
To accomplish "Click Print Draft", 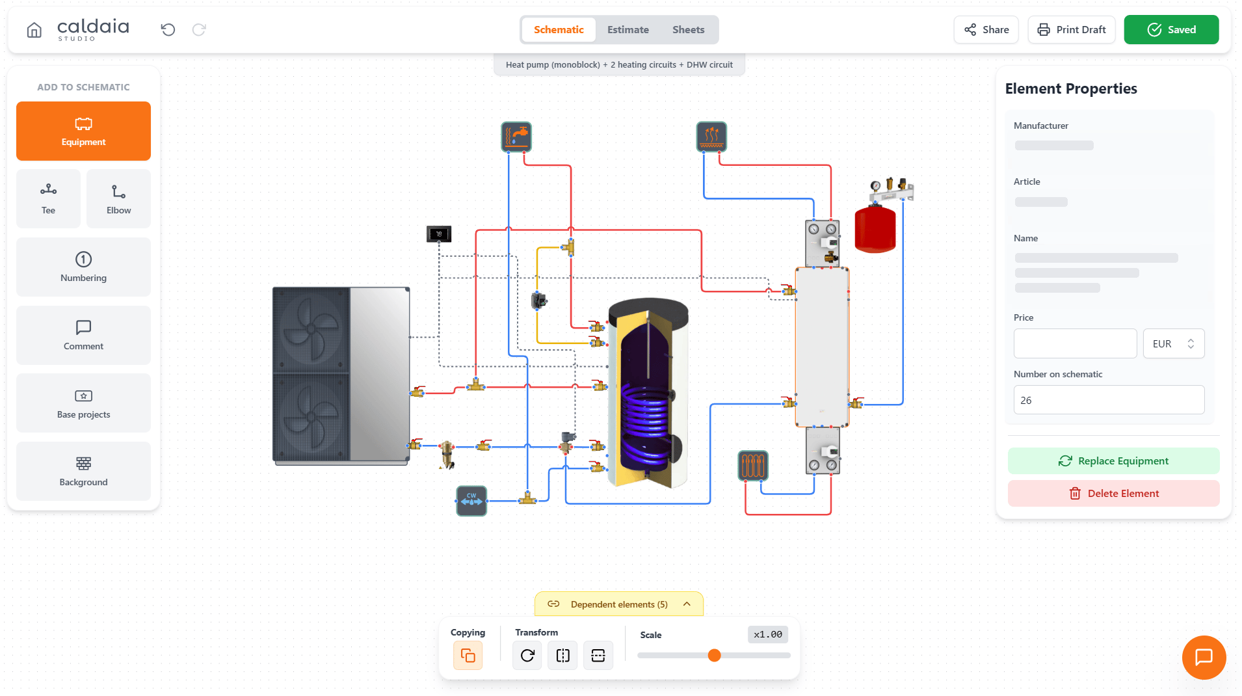I will (x=1072, y=30).
